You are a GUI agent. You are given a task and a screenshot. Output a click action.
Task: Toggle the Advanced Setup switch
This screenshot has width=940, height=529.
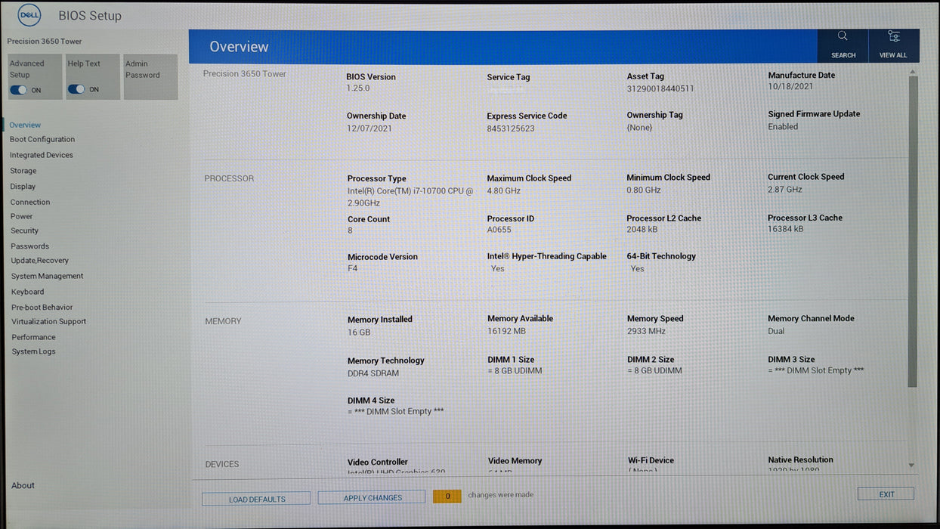pyautogui.click(x=18, y=90)
